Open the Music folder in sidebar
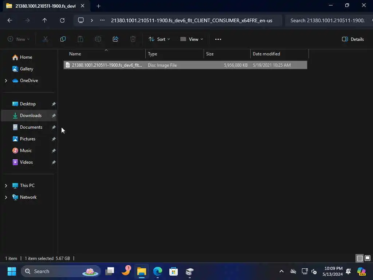This screenshot has width=373, height=280. coord(26,151)
